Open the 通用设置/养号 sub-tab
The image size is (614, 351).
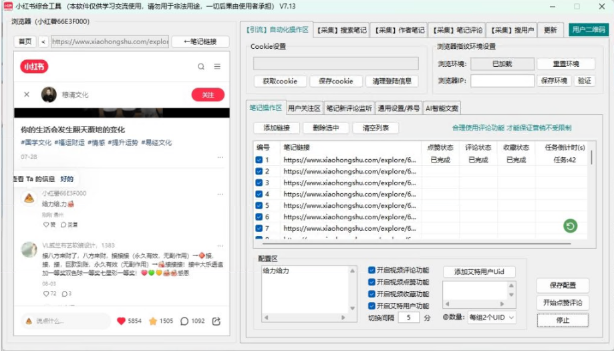[399, 108]
